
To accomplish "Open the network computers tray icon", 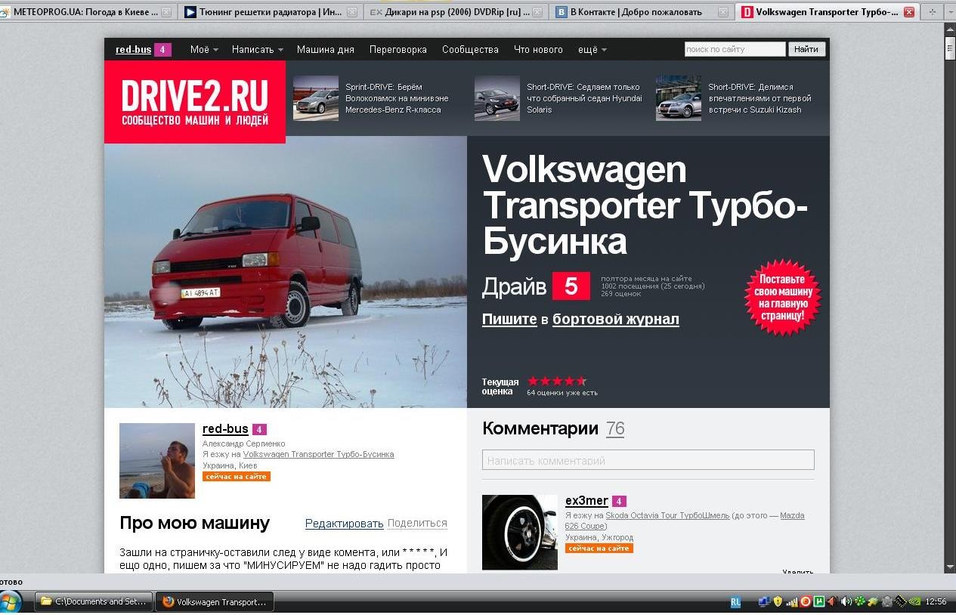I will [x=764, y=601].
